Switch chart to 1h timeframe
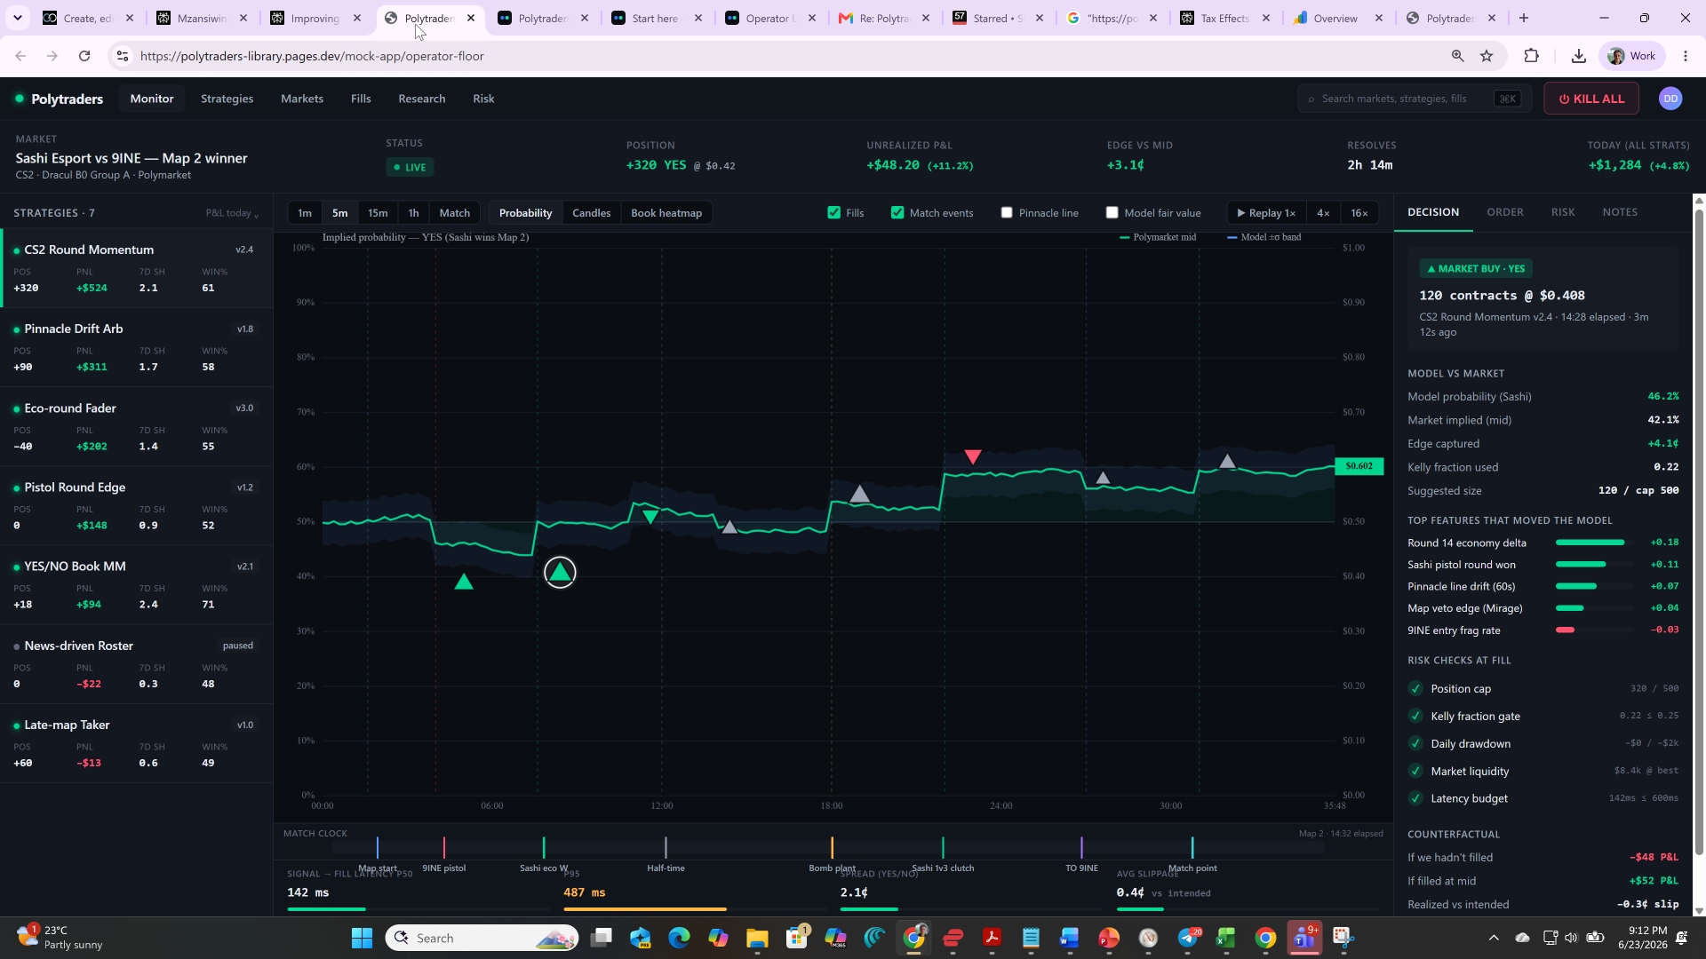Viewport: 1706px width, 959px height. pos(413,213)
